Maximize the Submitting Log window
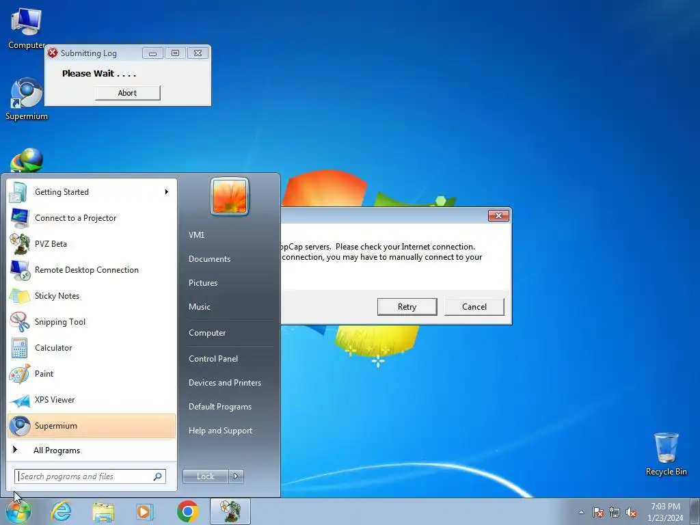The image size is (700, 525). 176,53
